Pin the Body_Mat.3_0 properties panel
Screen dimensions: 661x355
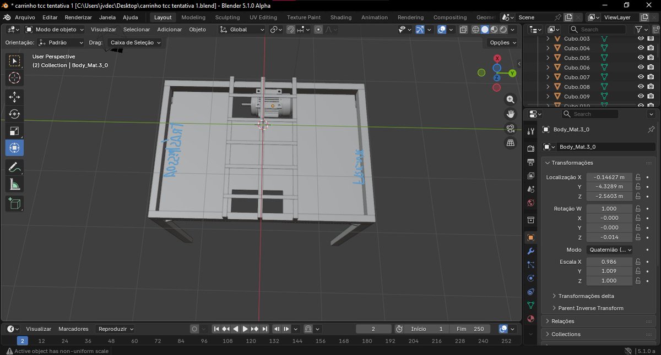tap(651, 130)
